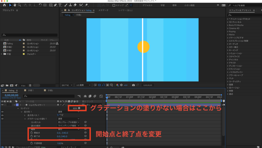262x148 pixels.
Task: Enable the スナップ checkbox
Action: coord(114,5)
